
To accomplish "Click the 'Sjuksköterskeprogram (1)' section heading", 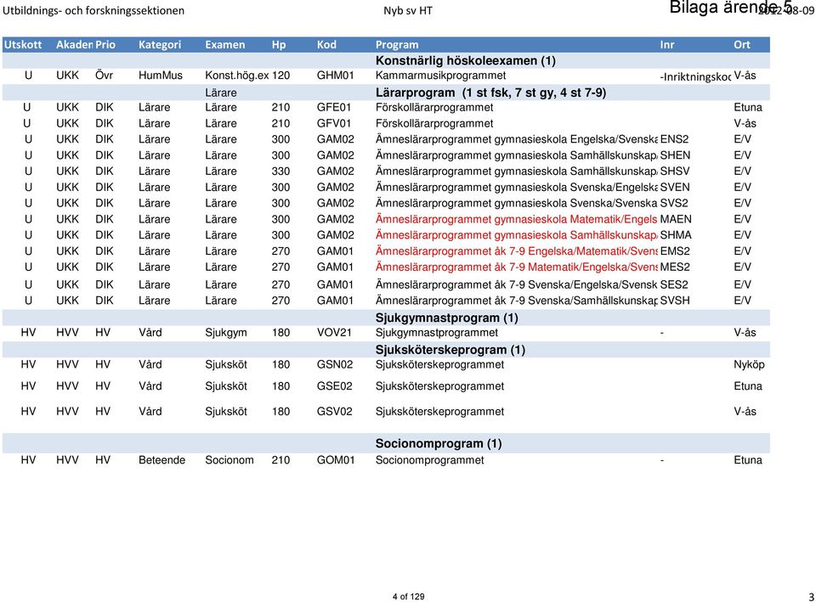I will (x=450, y=349).
